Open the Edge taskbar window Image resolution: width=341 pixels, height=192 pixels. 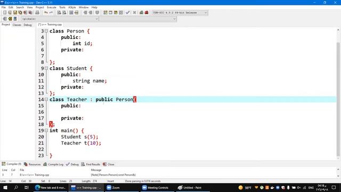51,187
